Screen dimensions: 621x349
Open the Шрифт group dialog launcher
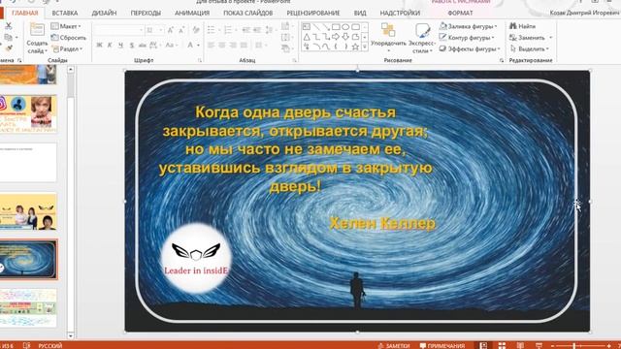click(200, 60)
